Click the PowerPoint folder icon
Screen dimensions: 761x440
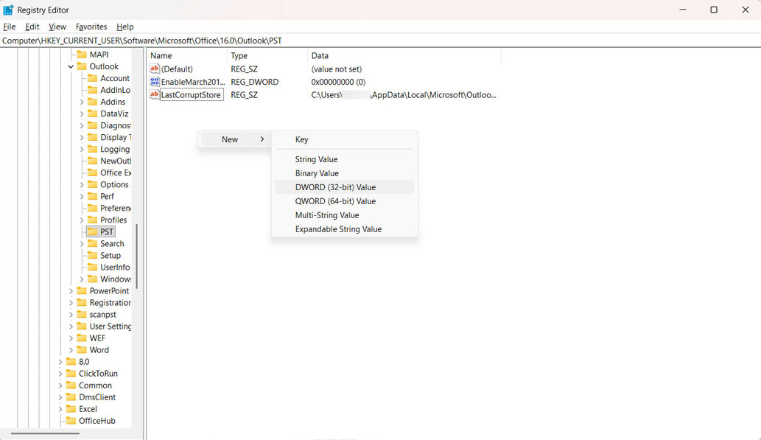[81, 290]
